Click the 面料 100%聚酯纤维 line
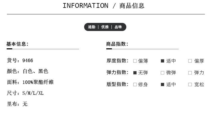 [30, 82]
